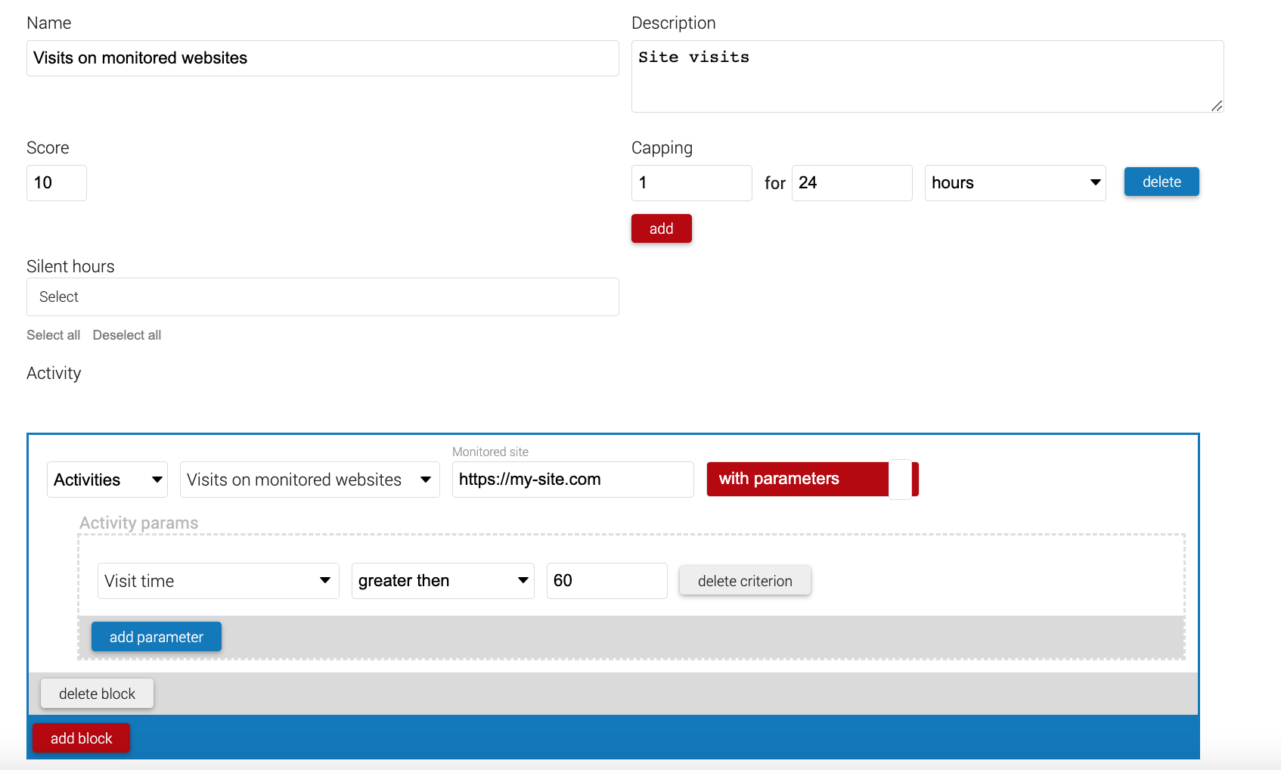1281x770 pixels.
Task: Focus the Monitored site URL field
Action: coord(573,480)
